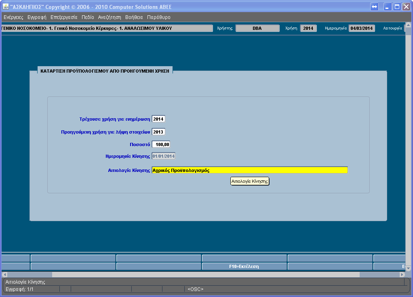Open the Εγγραφή menu
413x297 pixels.
[x=37, y=17]
